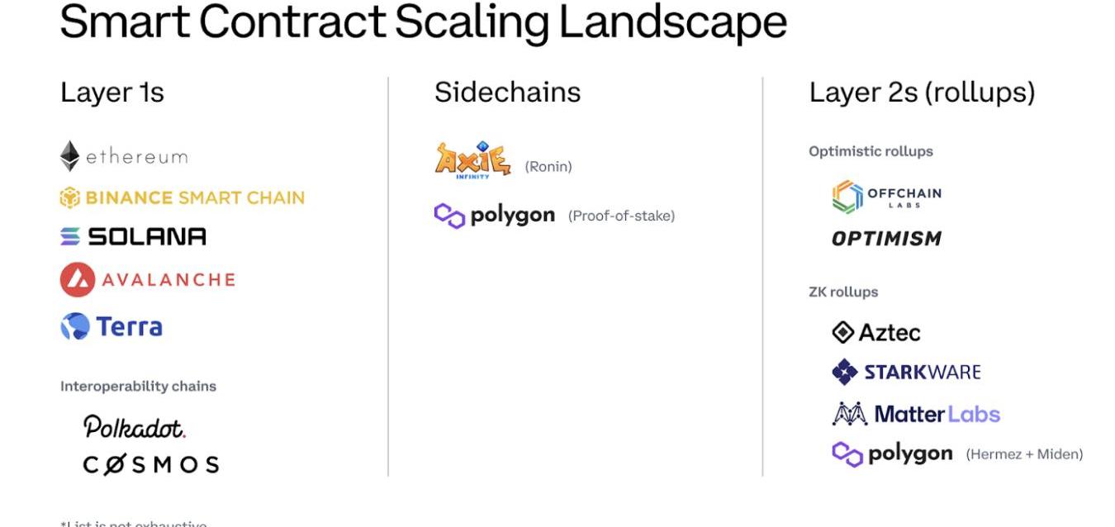
Task: Click the Offchain Labs hexagon icon
Action: pos(847,197)
